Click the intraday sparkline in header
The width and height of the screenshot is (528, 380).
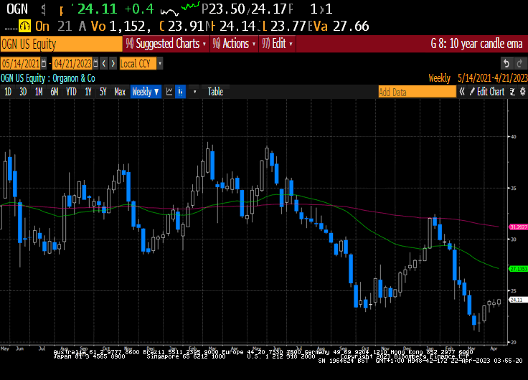coord(180,9)
